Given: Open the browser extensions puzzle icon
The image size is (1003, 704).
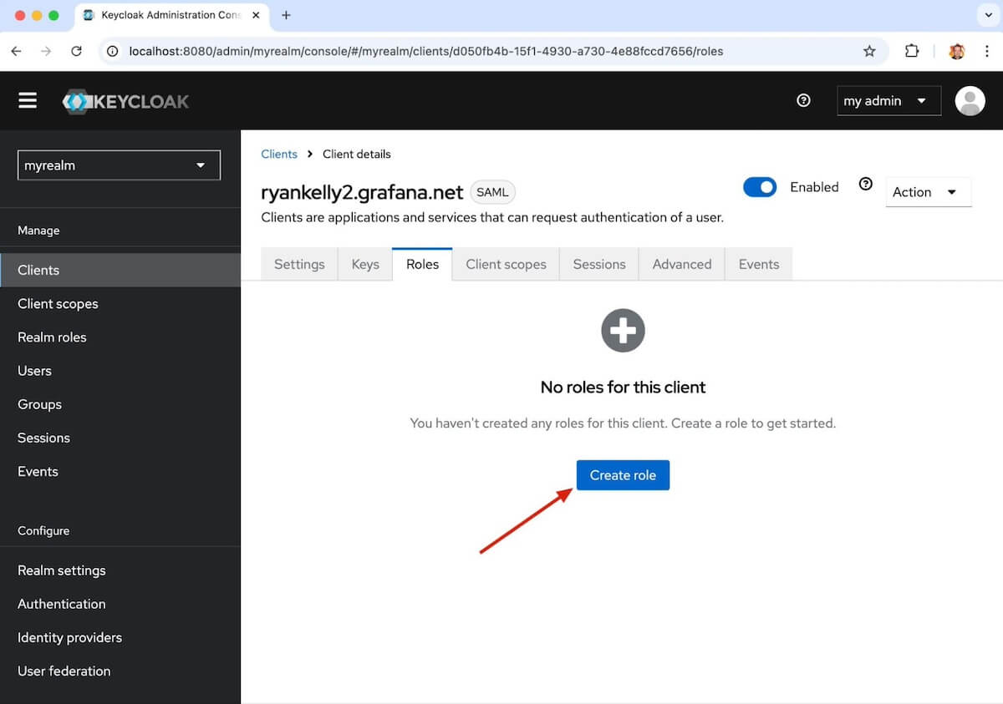Looking at the screenshot, I should tap(912, 51).
